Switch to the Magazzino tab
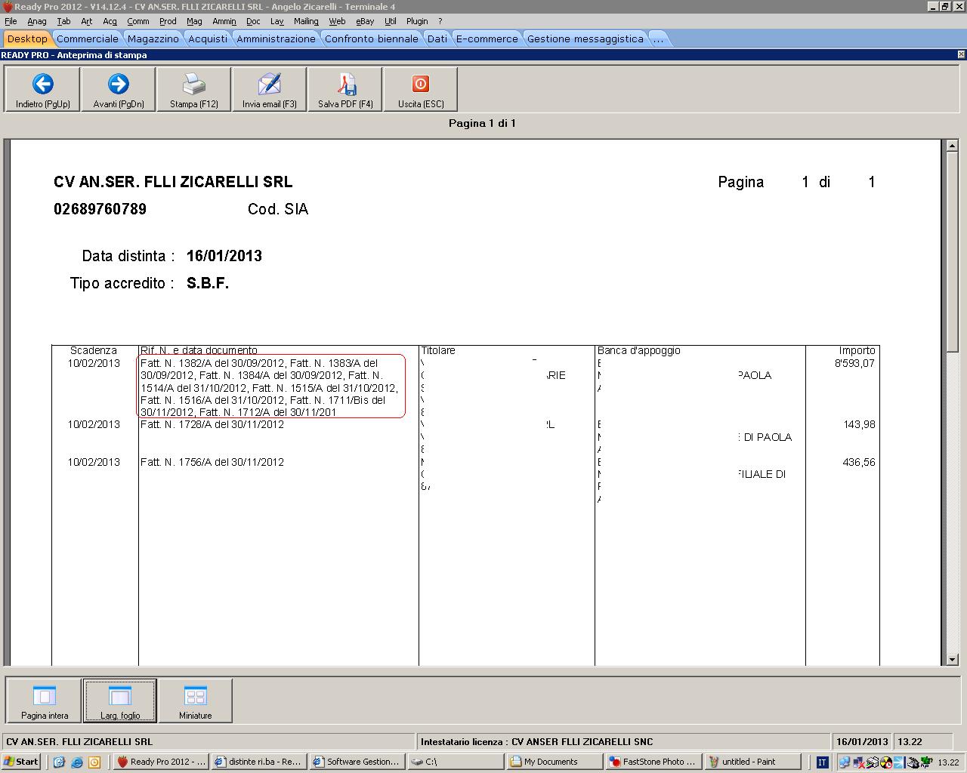967x773 pixels. pyautogui.click(x=153, y=38)
